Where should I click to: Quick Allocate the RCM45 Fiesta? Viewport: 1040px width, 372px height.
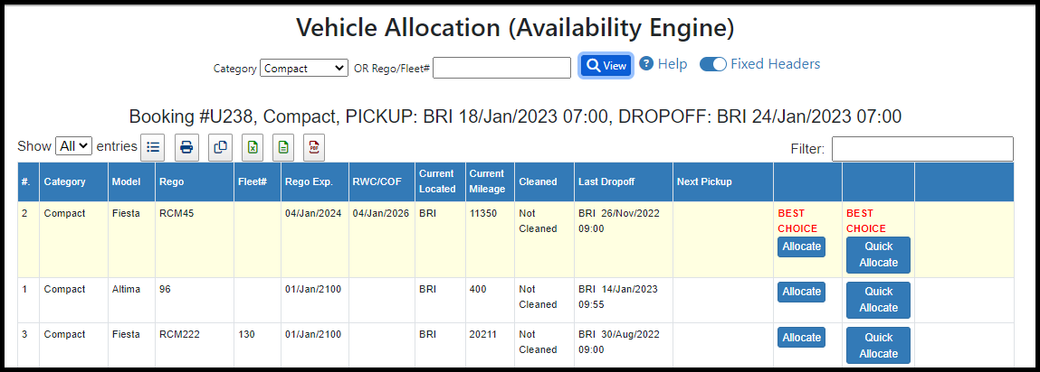point(878,255)
